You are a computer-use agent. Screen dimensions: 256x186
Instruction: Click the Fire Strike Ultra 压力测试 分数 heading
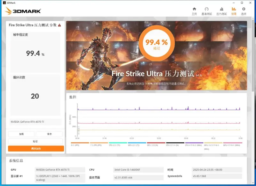coord(33,25)
